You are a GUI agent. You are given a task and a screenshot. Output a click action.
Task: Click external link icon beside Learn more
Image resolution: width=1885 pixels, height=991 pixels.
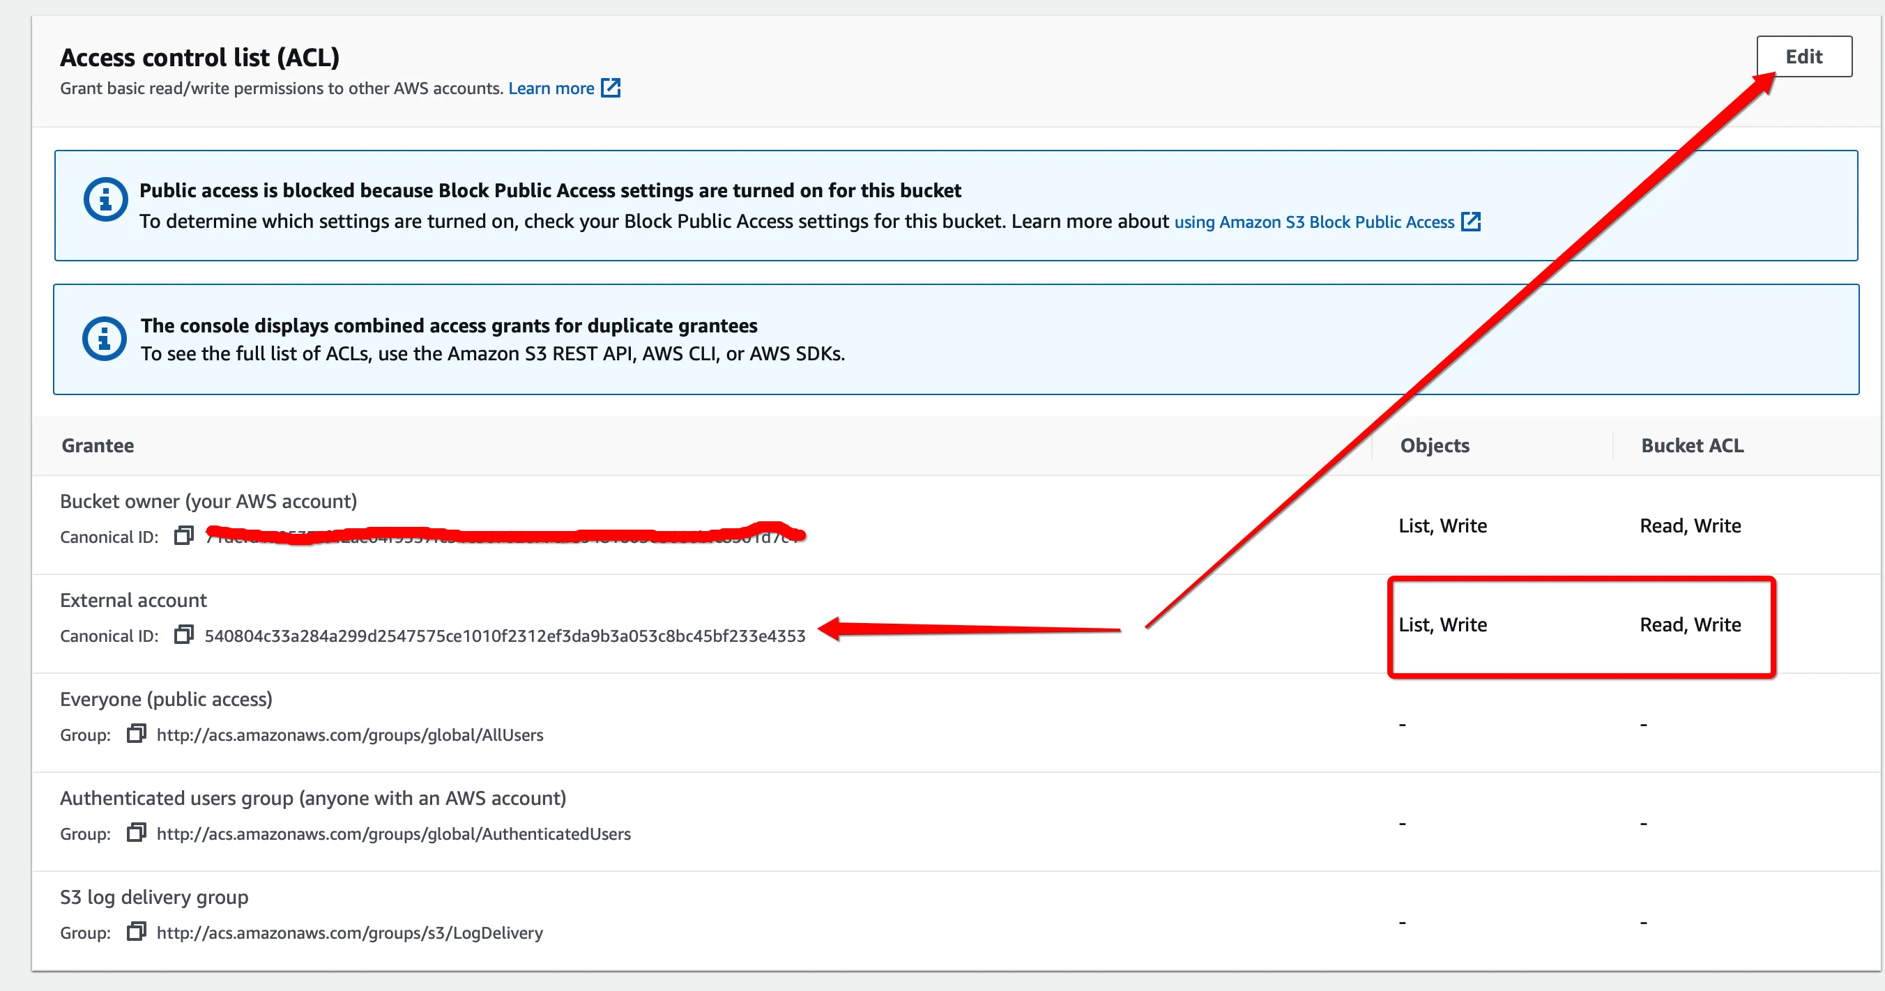pyautogui.click(x=610, y=89)
